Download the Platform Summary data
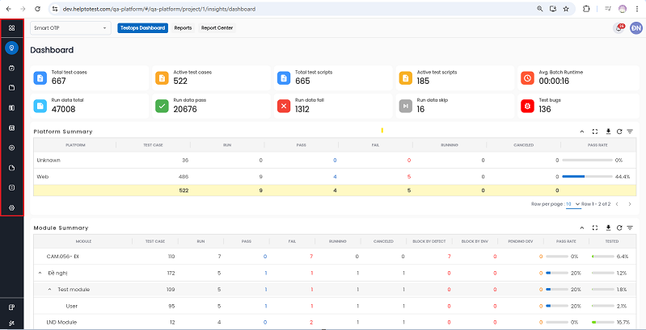 pos(606,131)
